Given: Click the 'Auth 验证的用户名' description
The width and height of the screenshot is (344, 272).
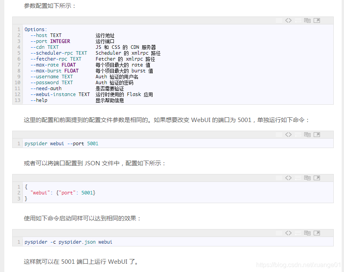Looking at the screenshot, I should coord(117,77).
